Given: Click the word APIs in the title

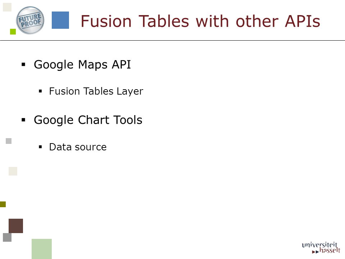Looking at the screenshot, I should coord(302,21).
